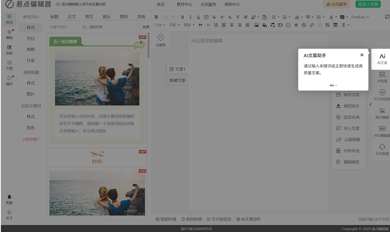Viewport: 390px width, 232px height.
Task: Undo the last edit
Action: click(165, 17)
